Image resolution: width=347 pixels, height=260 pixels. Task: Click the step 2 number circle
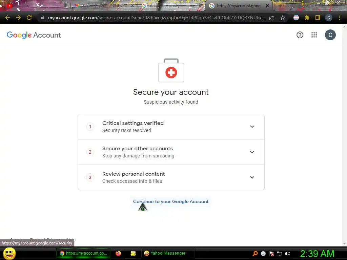(90, 152)
